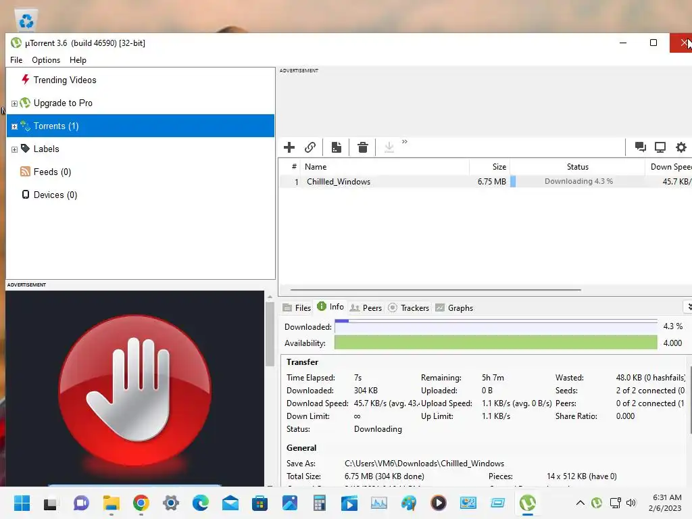
Task: Select Feeds (0) in sidebar
Action: click(52, 172)
